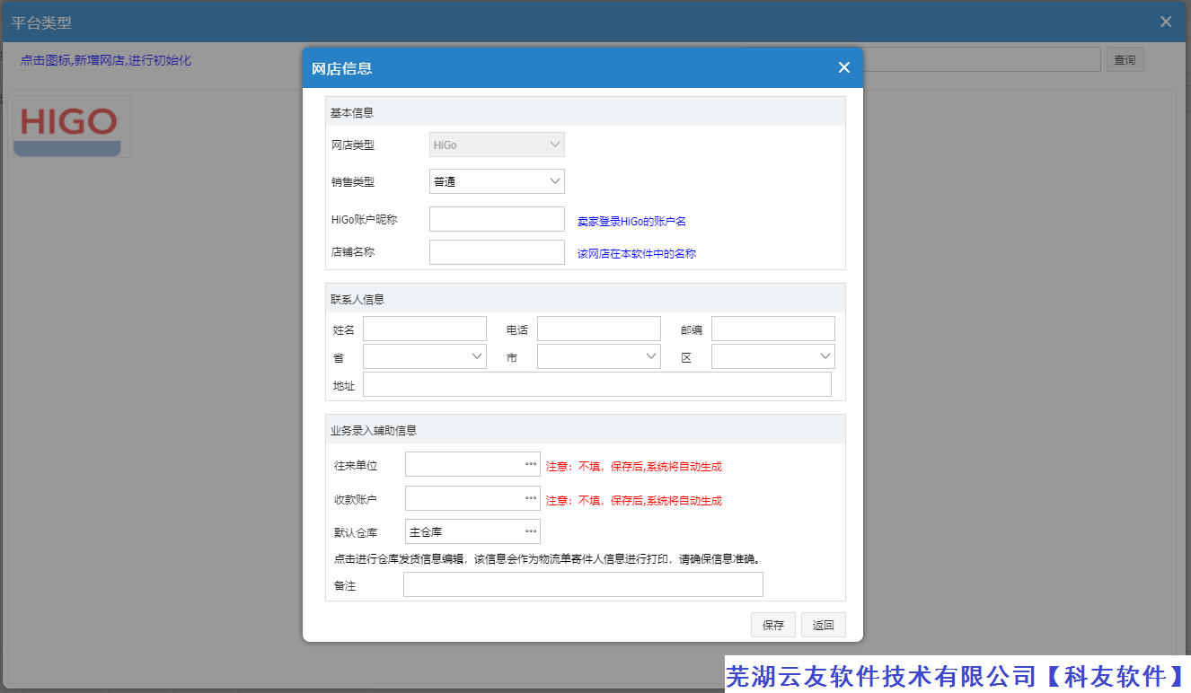The height and width of the screenshot is (693, 1191).
Task: Click the 查询 button in 平台类型 window
Action: (1125, 60)
